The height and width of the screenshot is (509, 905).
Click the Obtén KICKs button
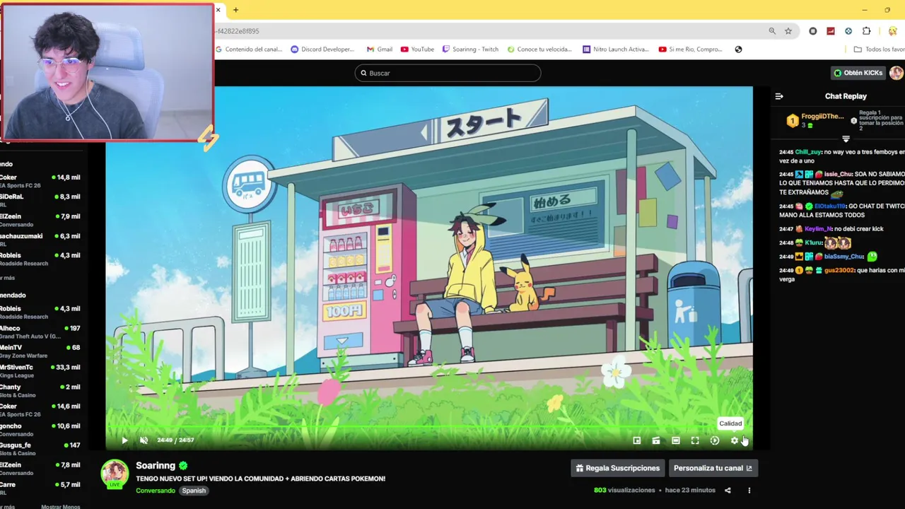tap(858, 73)
